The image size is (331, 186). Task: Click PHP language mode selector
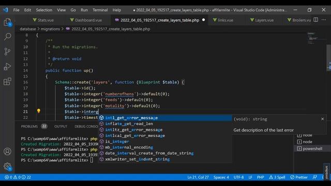(x=260, y=177)
